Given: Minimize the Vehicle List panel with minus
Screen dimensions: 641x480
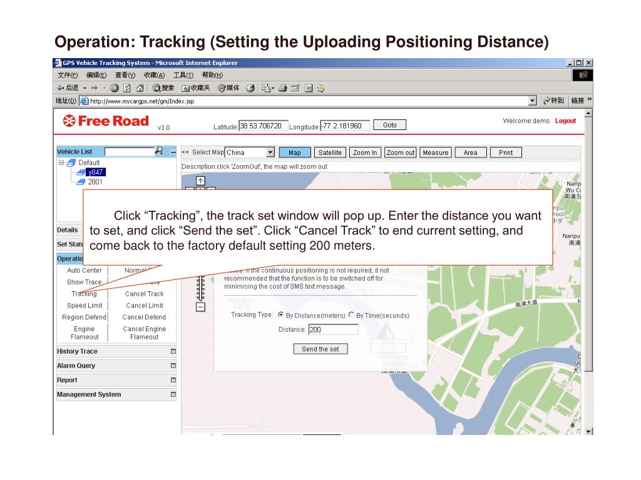Looking at the screenshot, I should (173, 152).
